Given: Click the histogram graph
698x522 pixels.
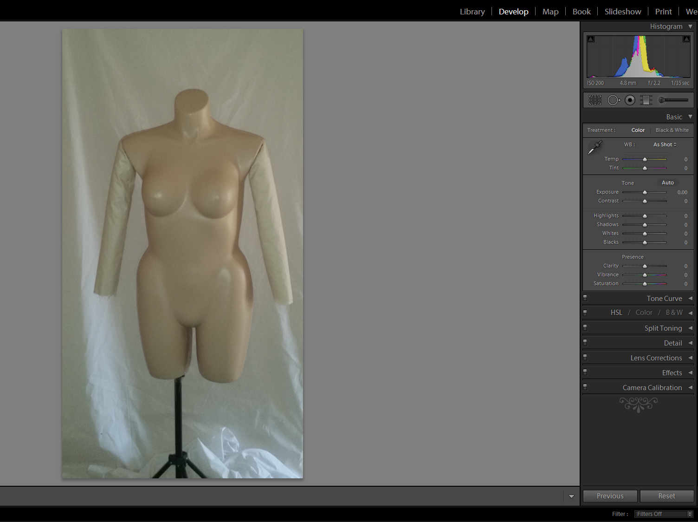Looking at the screenshot, I should tap(639, 56).
